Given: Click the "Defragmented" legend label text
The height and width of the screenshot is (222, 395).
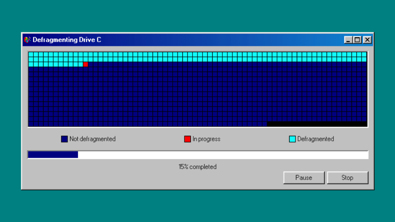Looking at the screenshot, I should (x=316, y=139).
